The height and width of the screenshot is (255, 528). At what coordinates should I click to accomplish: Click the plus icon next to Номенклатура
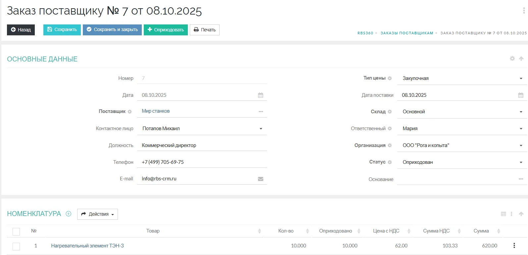[69, 214]
